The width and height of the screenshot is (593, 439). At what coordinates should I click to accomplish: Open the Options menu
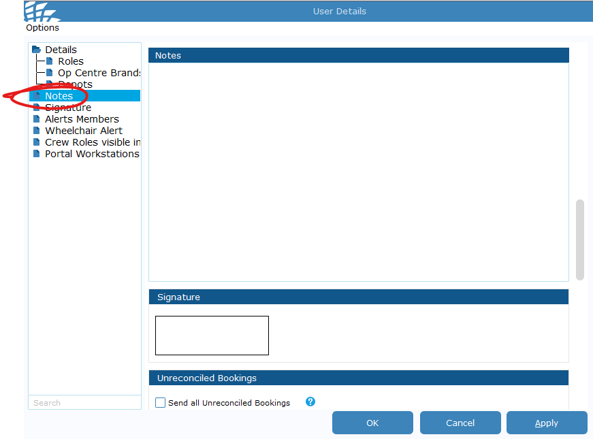pyautogui.click(x=42, y=28)
